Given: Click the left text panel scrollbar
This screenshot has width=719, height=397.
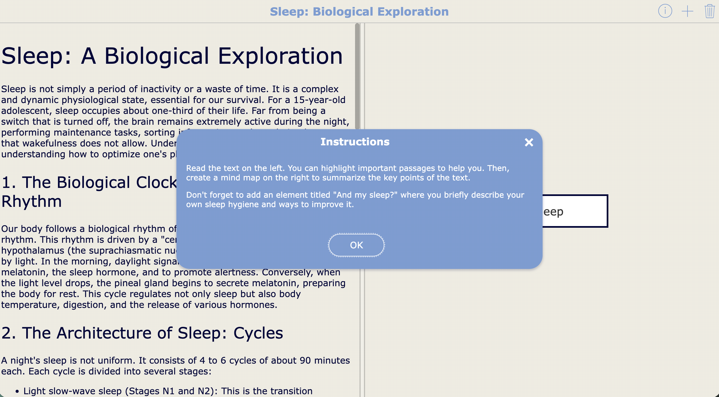Looking at the screenshot, I should tap(357, 76).
